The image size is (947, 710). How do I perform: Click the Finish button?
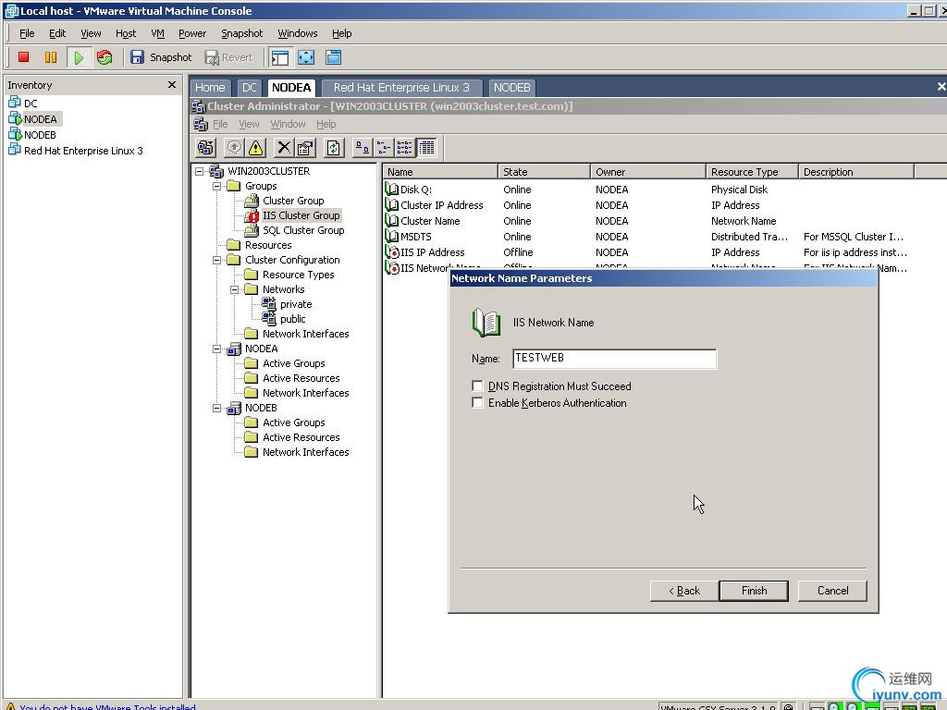pos(754,591)
